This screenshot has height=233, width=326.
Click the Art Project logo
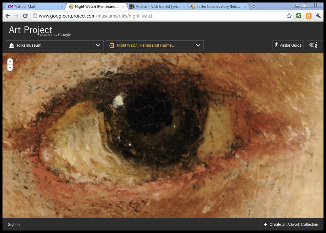pos(31,30)
